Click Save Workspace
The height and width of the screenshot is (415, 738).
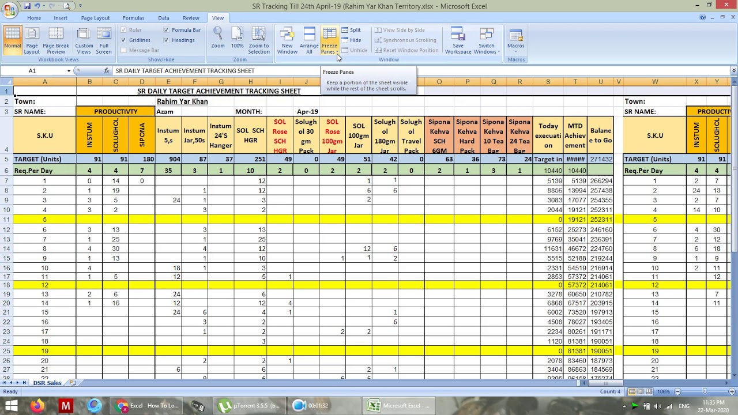458,40
